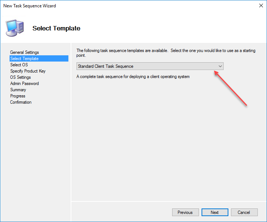The width and height of the screenshot is (267, 222).
Task: Go to the General Settings step
Action: (24, 52)
